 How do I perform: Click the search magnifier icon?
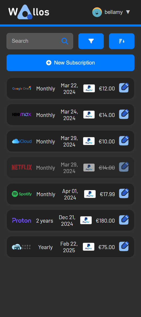(x=65, y=41)
